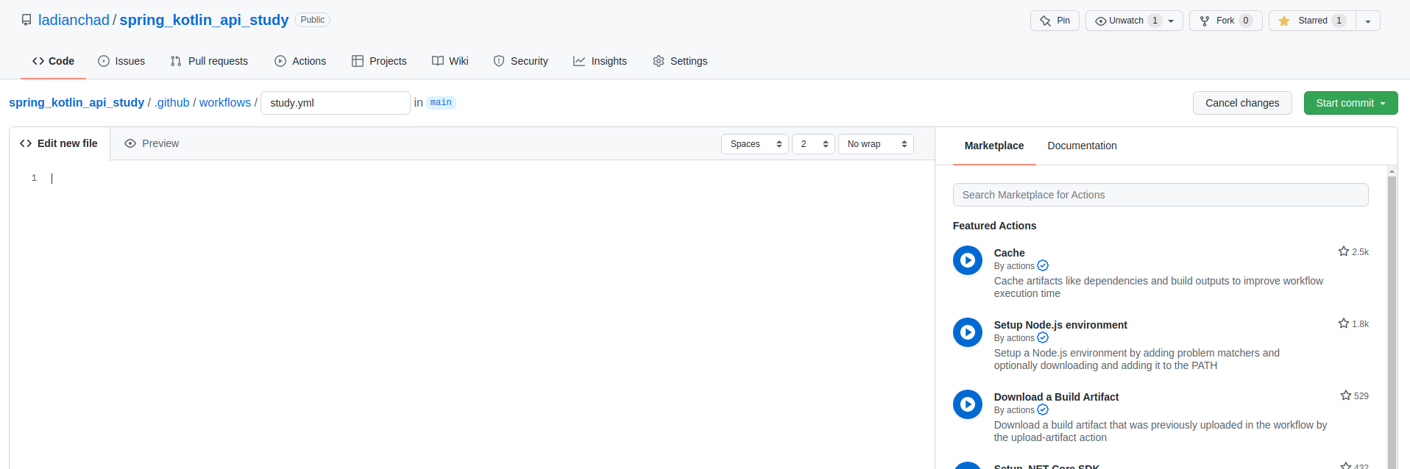Click verified badge under Download a Build Artifact
Screen dimensions: 1410x469
click(x=1043, y=410)
